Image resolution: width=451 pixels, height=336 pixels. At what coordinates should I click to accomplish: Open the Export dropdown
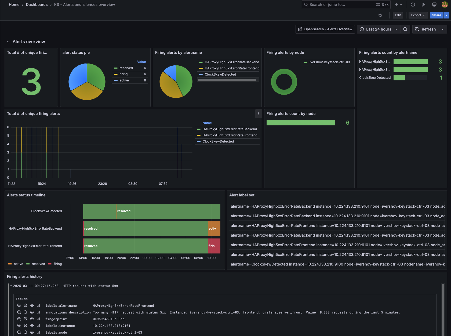[x=418, y=15]
